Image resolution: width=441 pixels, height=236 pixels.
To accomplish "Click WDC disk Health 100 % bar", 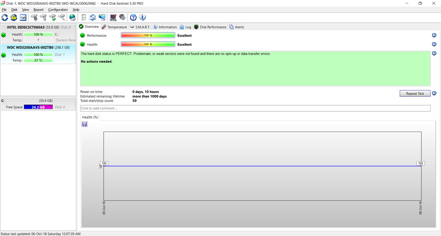I will (38, 55).
